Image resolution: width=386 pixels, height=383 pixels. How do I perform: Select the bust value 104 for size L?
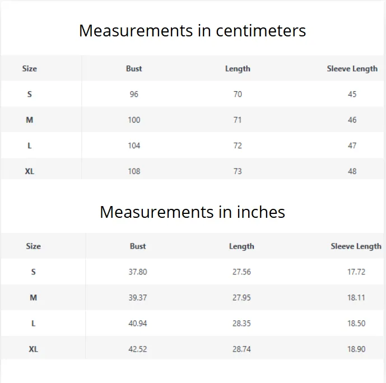point(134,146)
